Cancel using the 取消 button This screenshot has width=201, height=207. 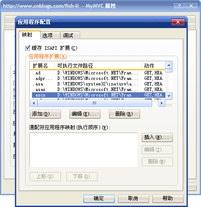(133, 198)
